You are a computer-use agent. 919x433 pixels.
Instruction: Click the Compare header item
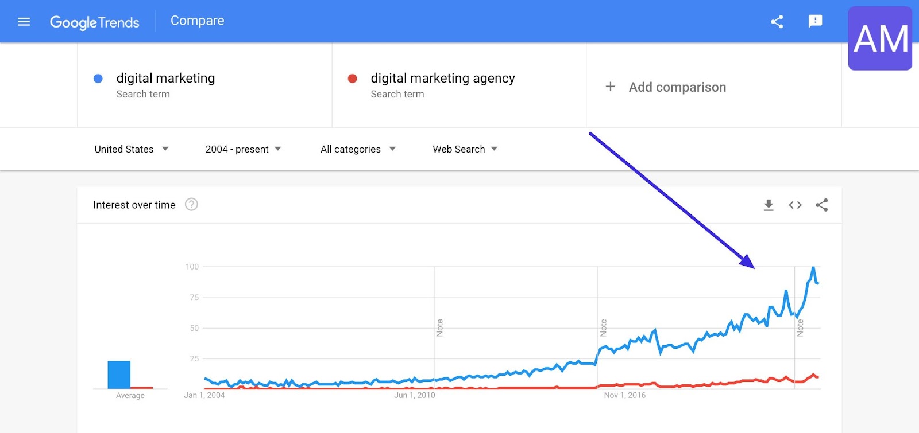(x=198, y=21)
